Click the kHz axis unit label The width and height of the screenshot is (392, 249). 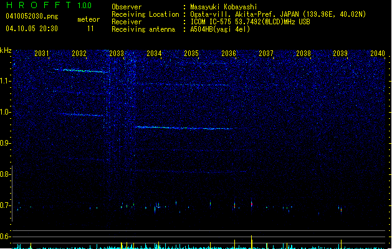click(6, 50)
